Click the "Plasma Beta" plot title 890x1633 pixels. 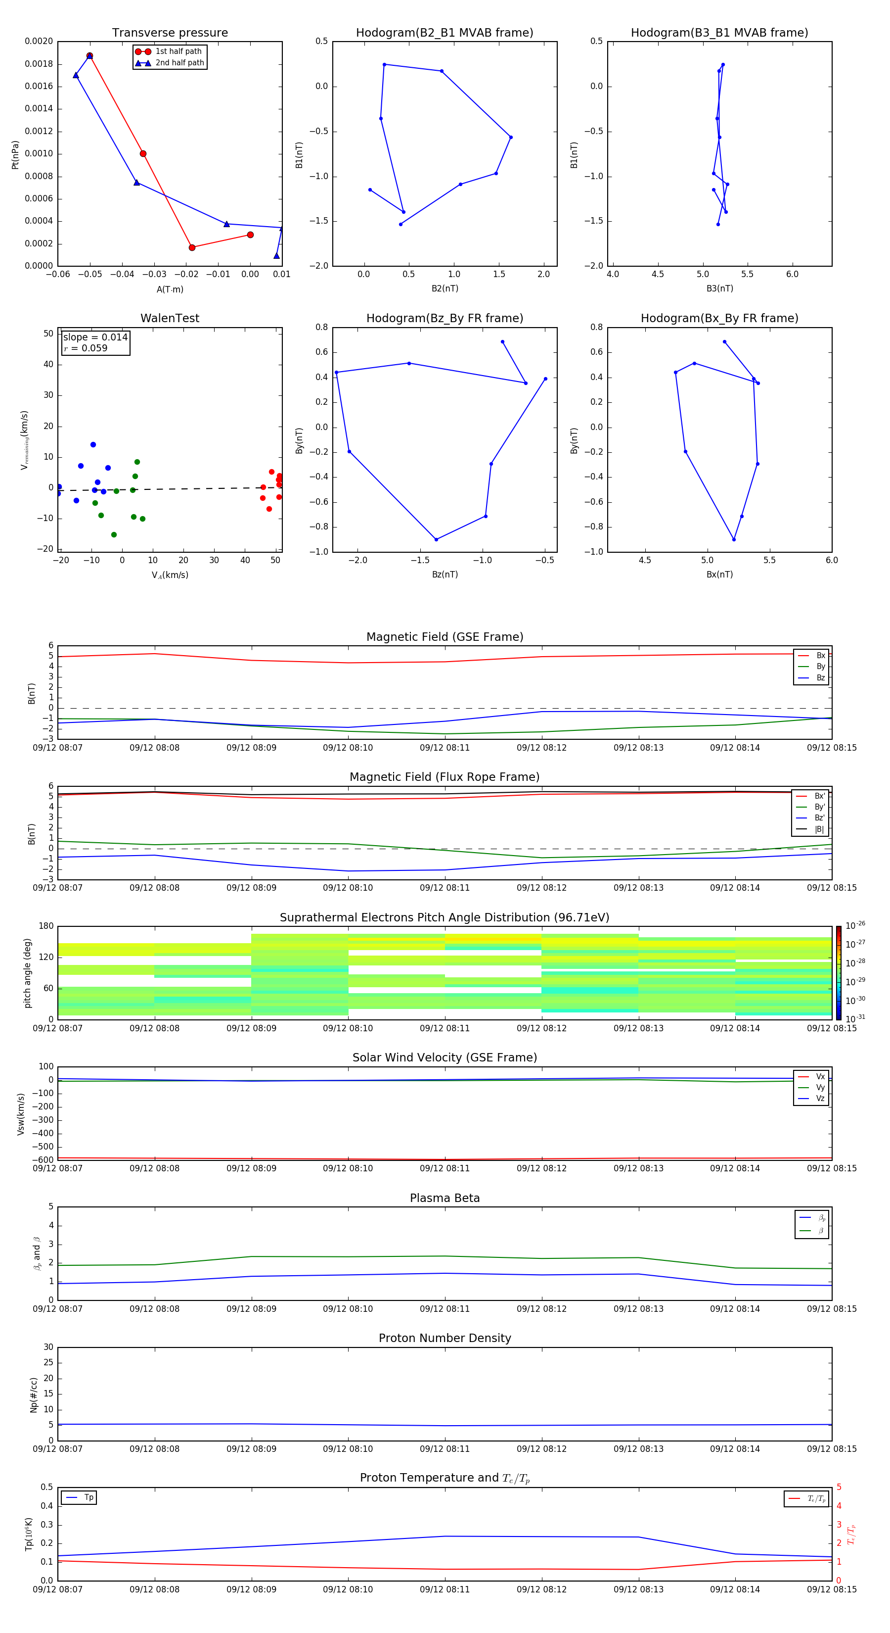coord(445,1198)
